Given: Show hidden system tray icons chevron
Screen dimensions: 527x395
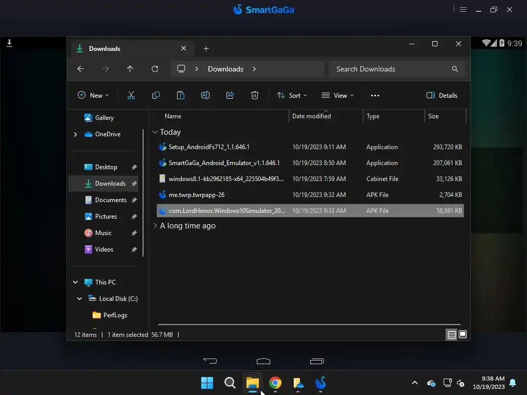Looking at the screenshot, I should coord(415,383).
